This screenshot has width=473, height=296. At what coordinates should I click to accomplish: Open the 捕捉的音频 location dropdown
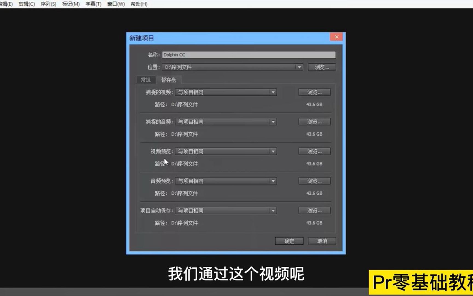coord(273,122)
